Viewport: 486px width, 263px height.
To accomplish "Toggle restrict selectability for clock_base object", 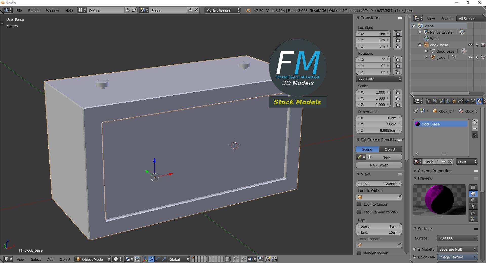I will click(x=477, y=45).
